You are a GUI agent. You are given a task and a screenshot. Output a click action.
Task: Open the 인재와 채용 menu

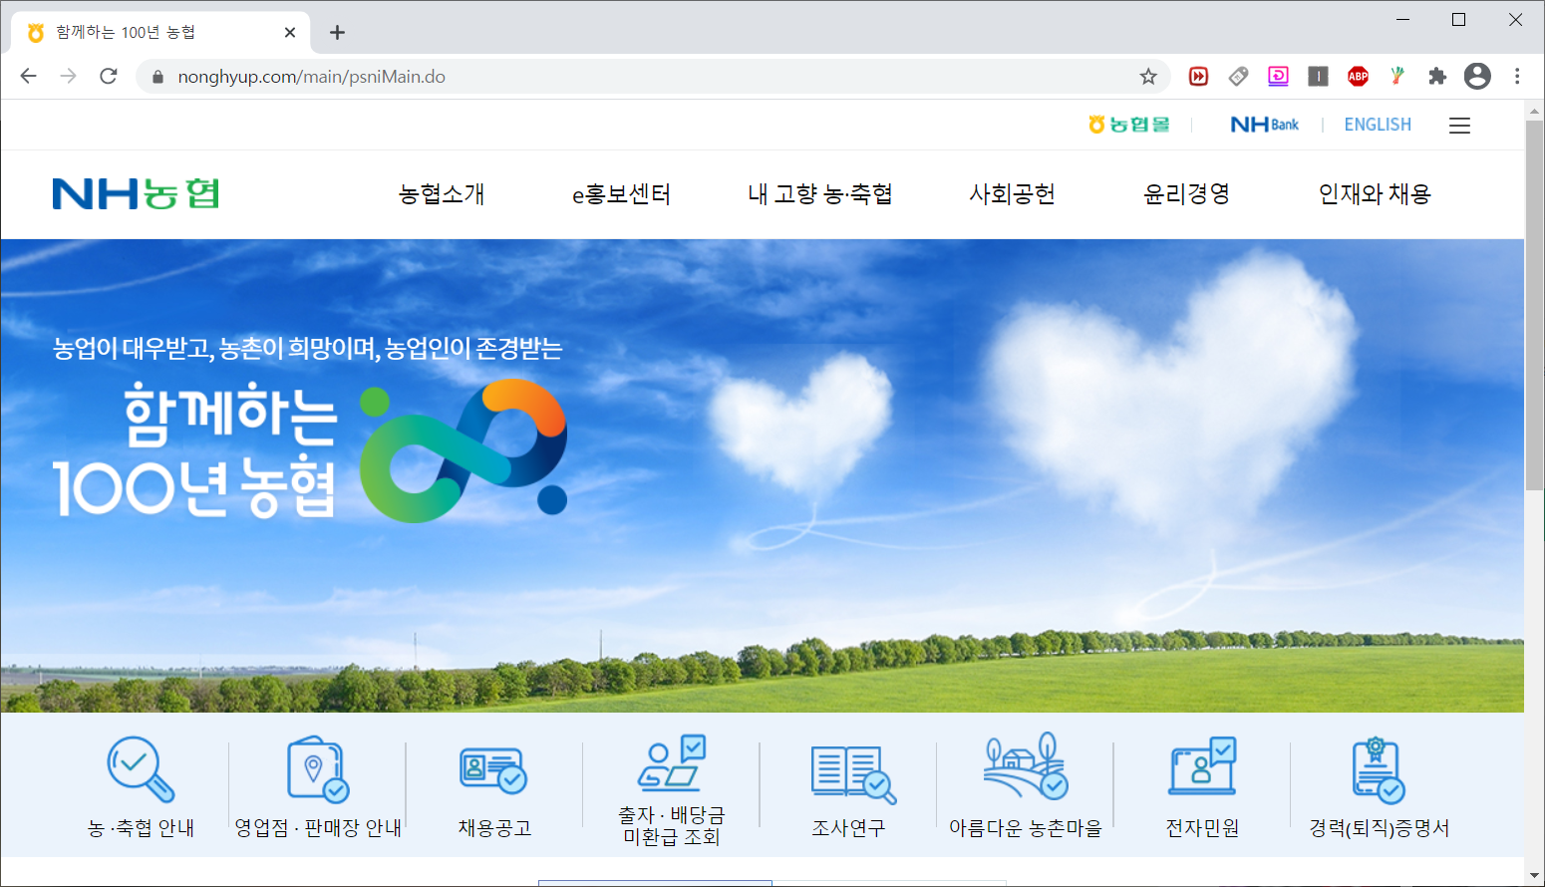[x=1375, y=194]
